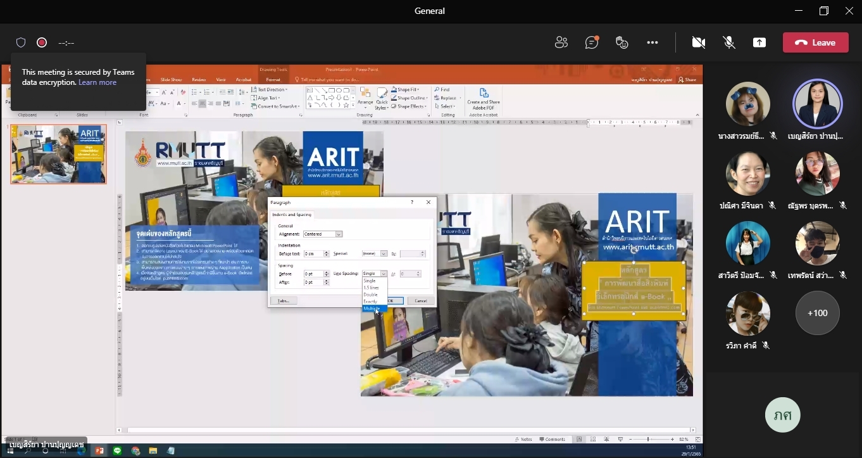Screen dimensions: 862x458
Task: Switch to Slide Sorter view
Action: 592,440
